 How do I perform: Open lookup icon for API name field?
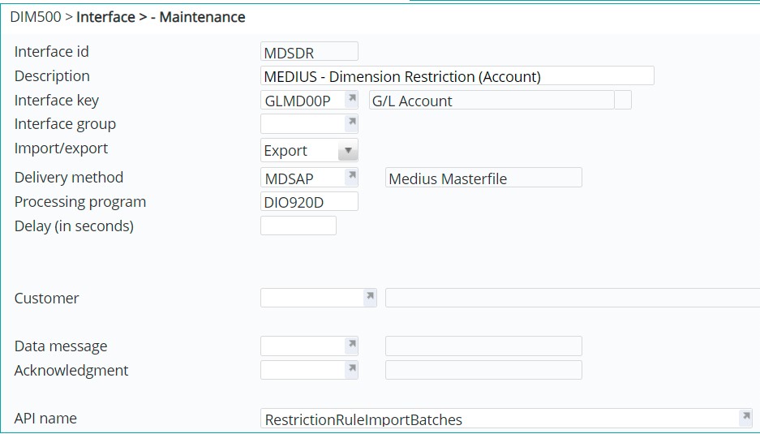tap(745, 417)
